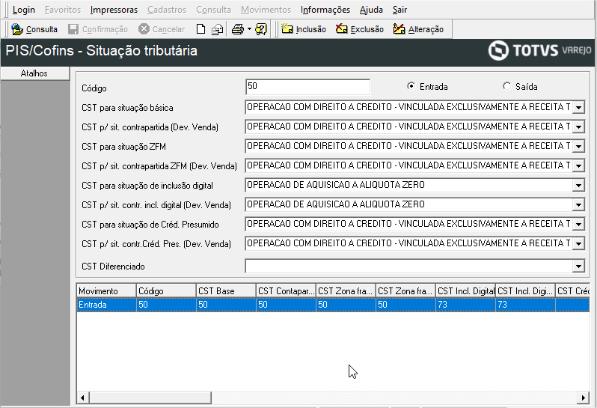Select the Entrada radio button

coord(411,86)
